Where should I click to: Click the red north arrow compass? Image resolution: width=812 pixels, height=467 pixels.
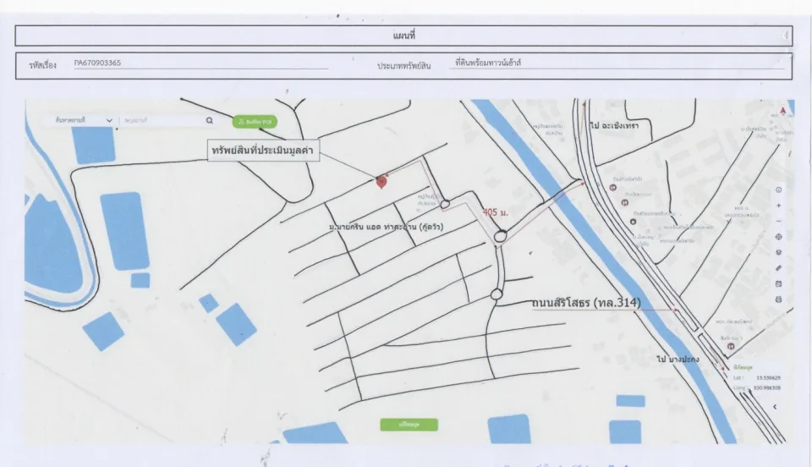tap(783, 111)
